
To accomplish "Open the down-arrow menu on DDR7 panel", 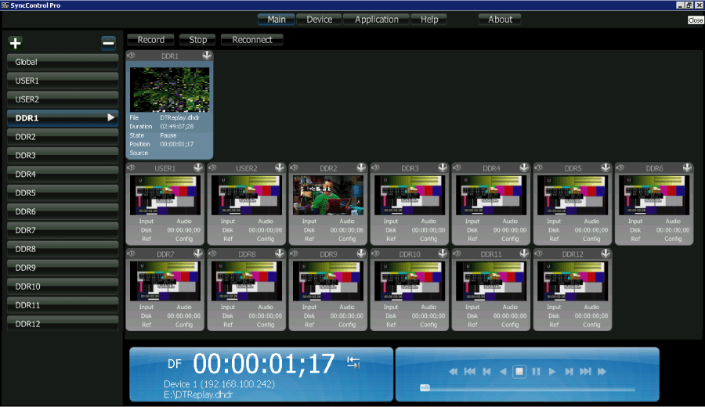I will 198,254.
